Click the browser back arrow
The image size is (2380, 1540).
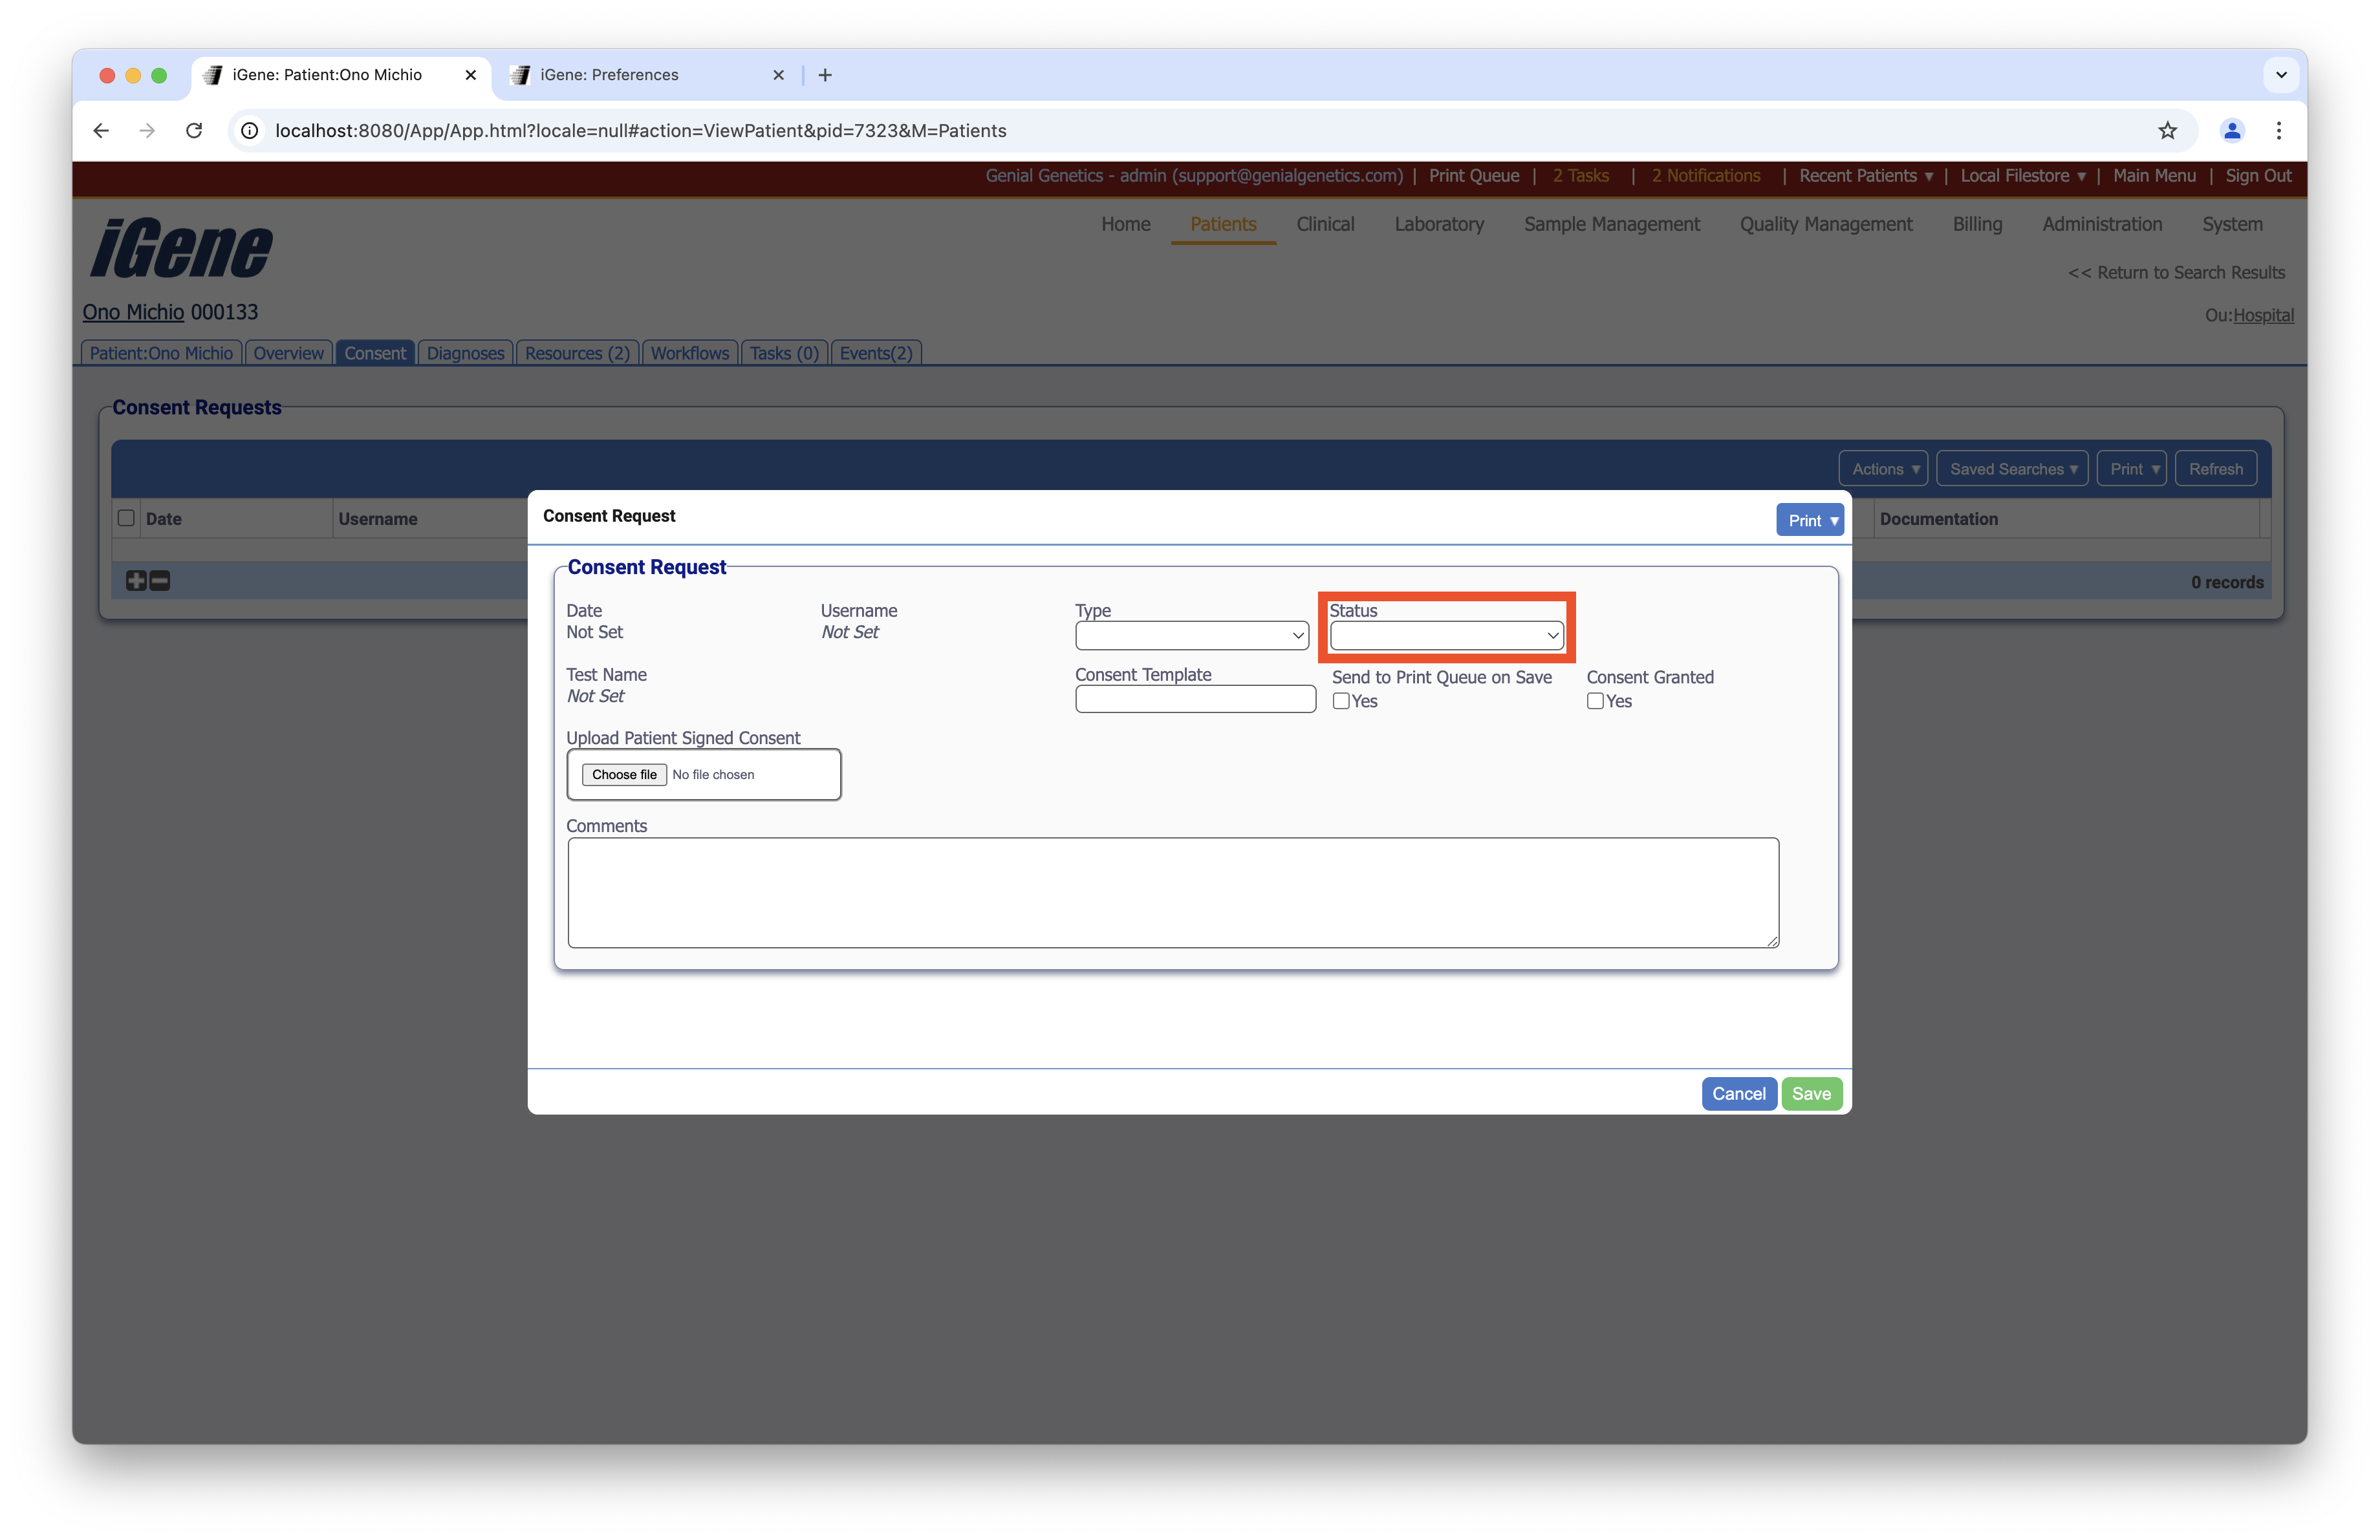tap(101, 131)
